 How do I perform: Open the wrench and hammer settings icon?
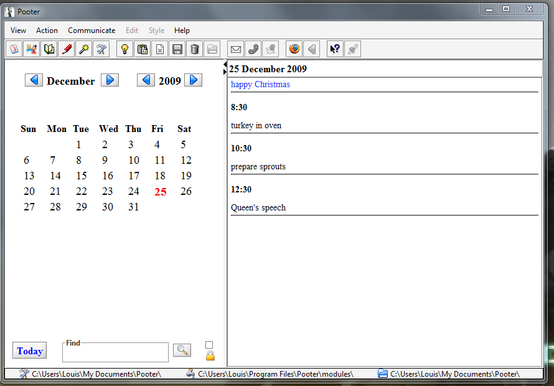pyautogui.click(x=101, y=49)
